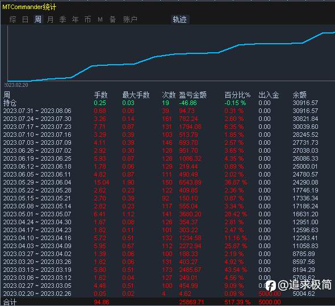
Task: Click the chart start date 2023.02.20
Action: pyautogui.click(x=16, y=85)
